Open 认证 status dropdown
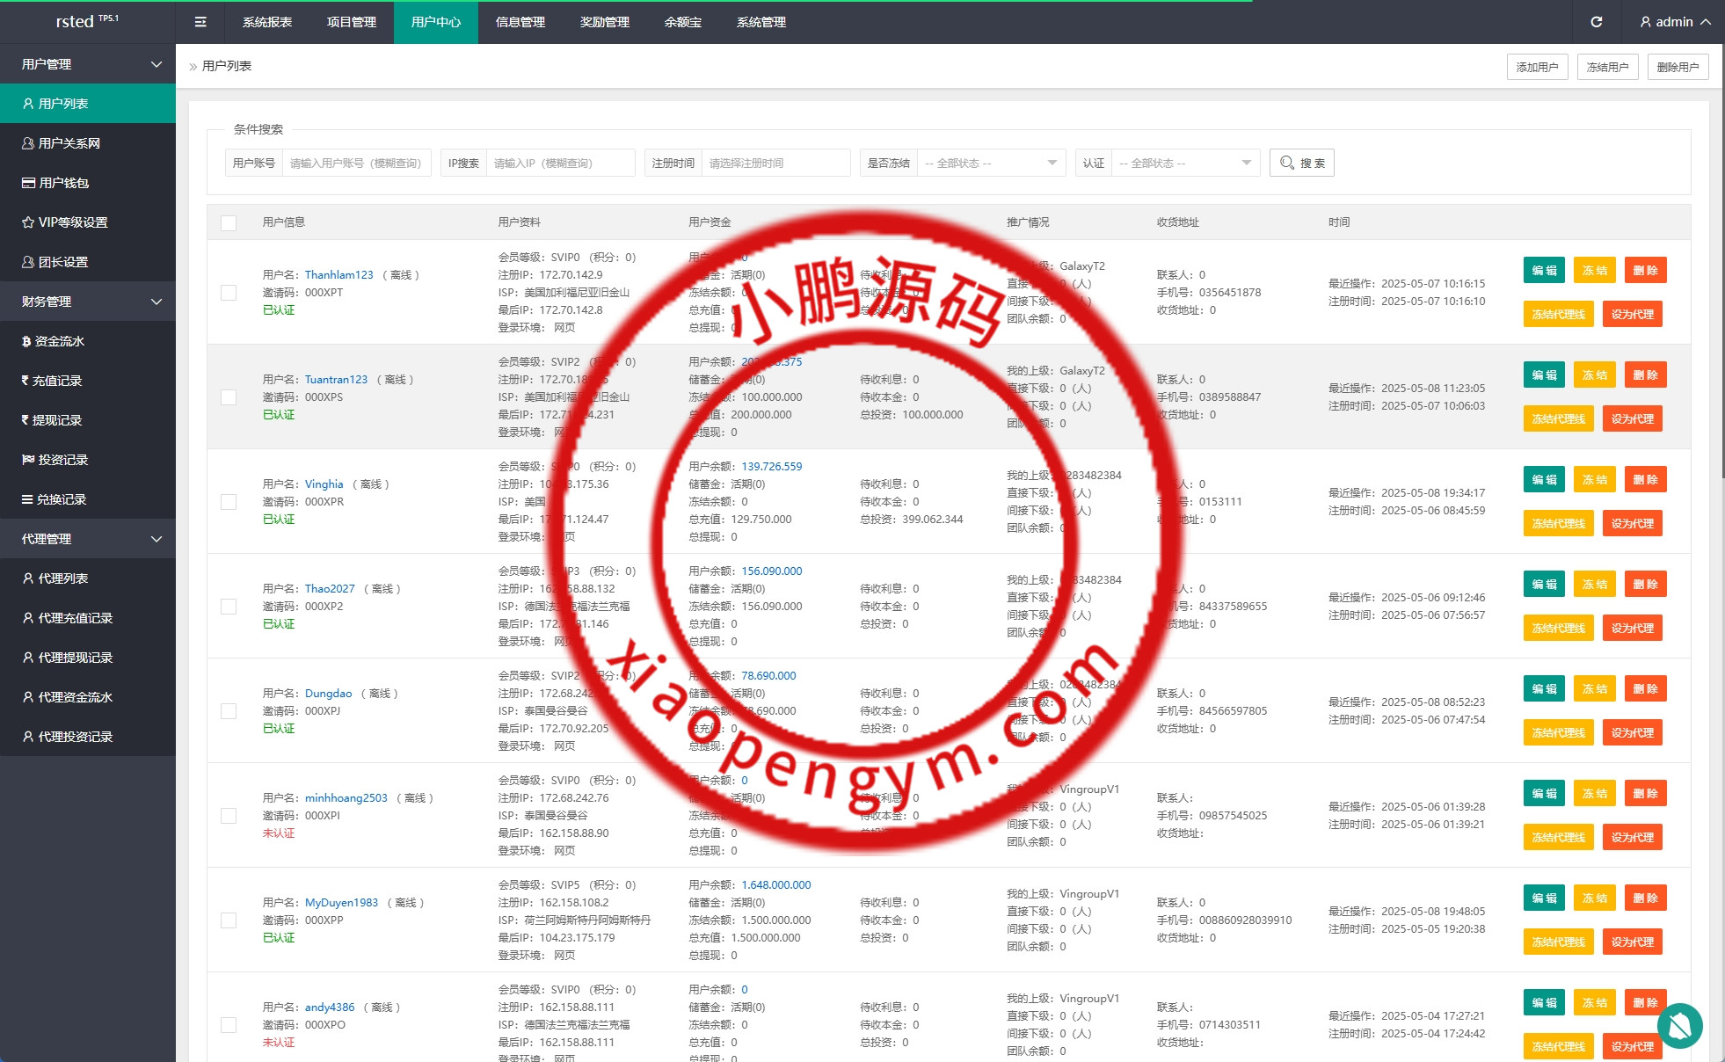The width and height of the screenshot is (1725, 1062). 1184,163
